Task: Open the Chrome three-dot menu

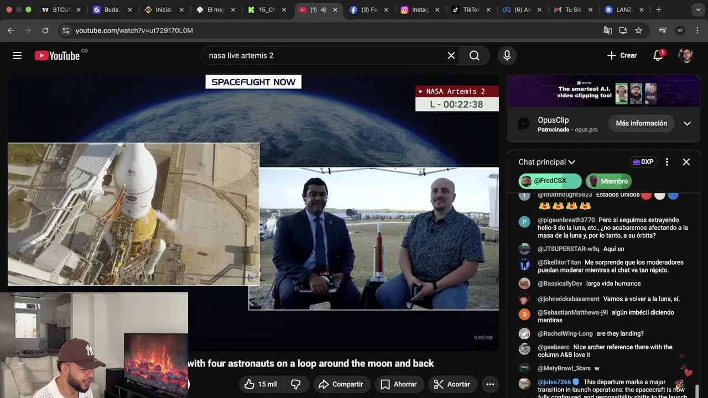Action: 697,30
